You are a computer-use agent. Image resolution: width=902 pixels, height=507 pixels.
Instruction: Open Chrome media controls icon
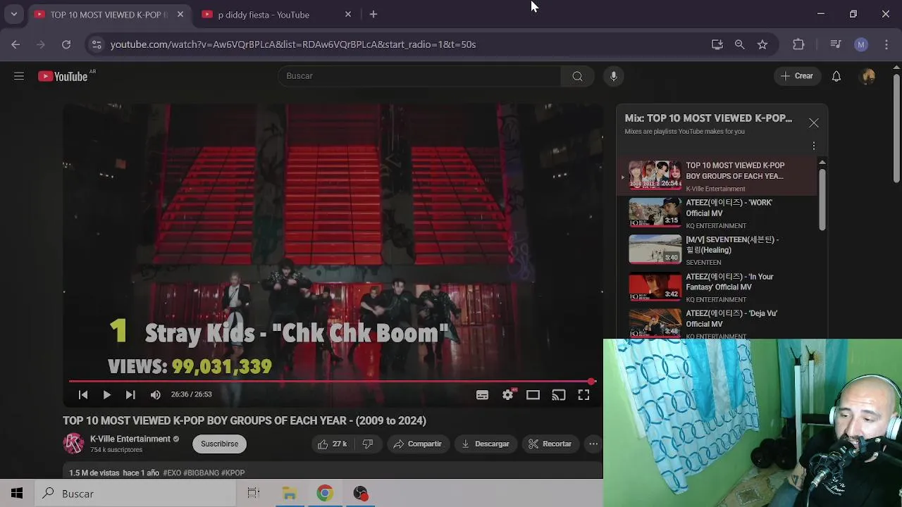(x=836, y=44)
